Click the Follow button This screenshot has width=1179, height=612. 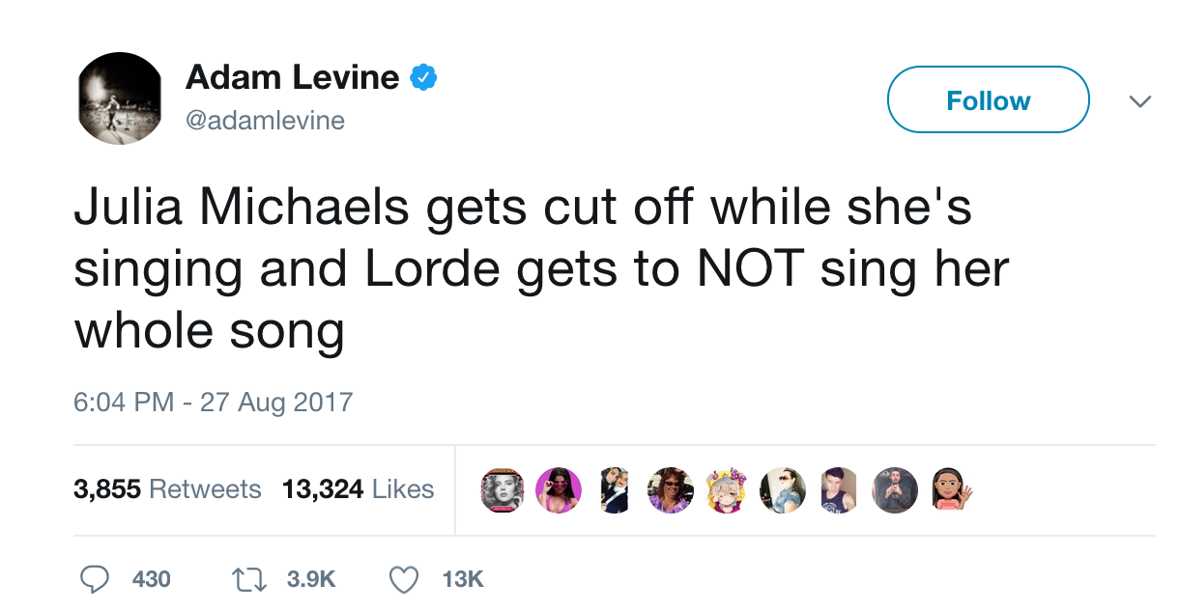(988, 100)
